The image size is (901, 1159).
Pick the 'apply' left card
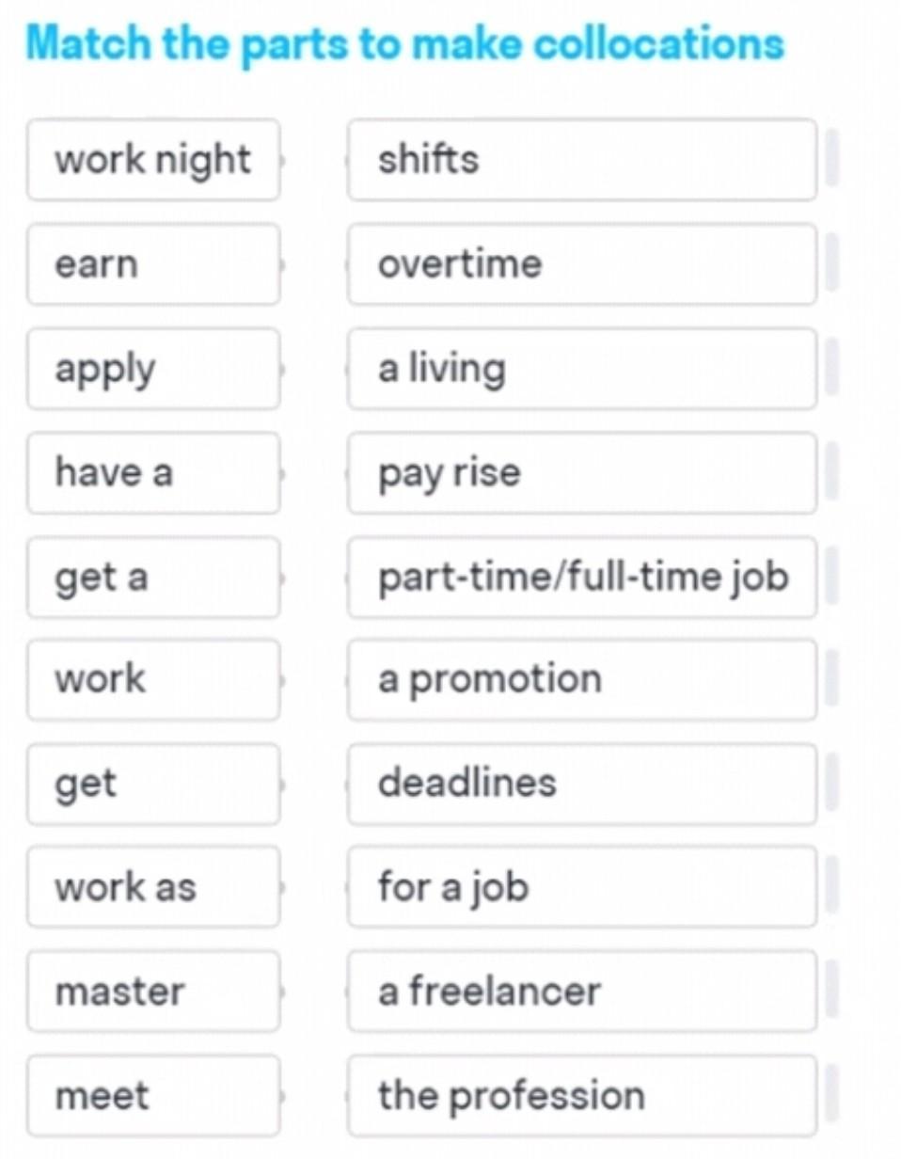(153, 369)
